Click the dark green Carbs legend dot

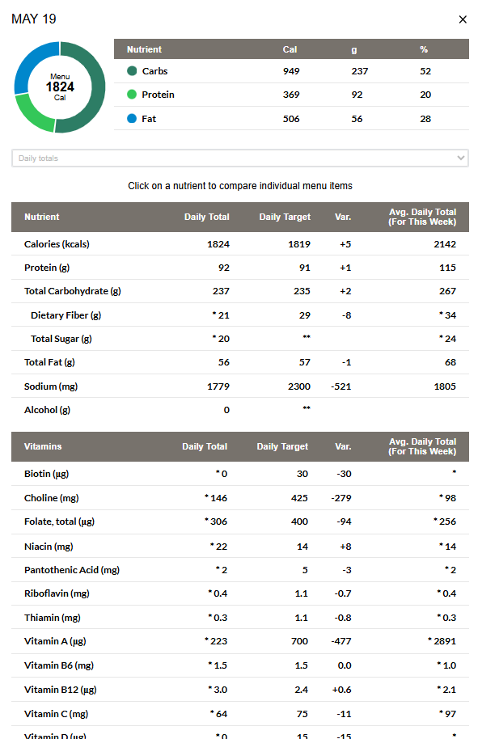click(x=132, y=70)
